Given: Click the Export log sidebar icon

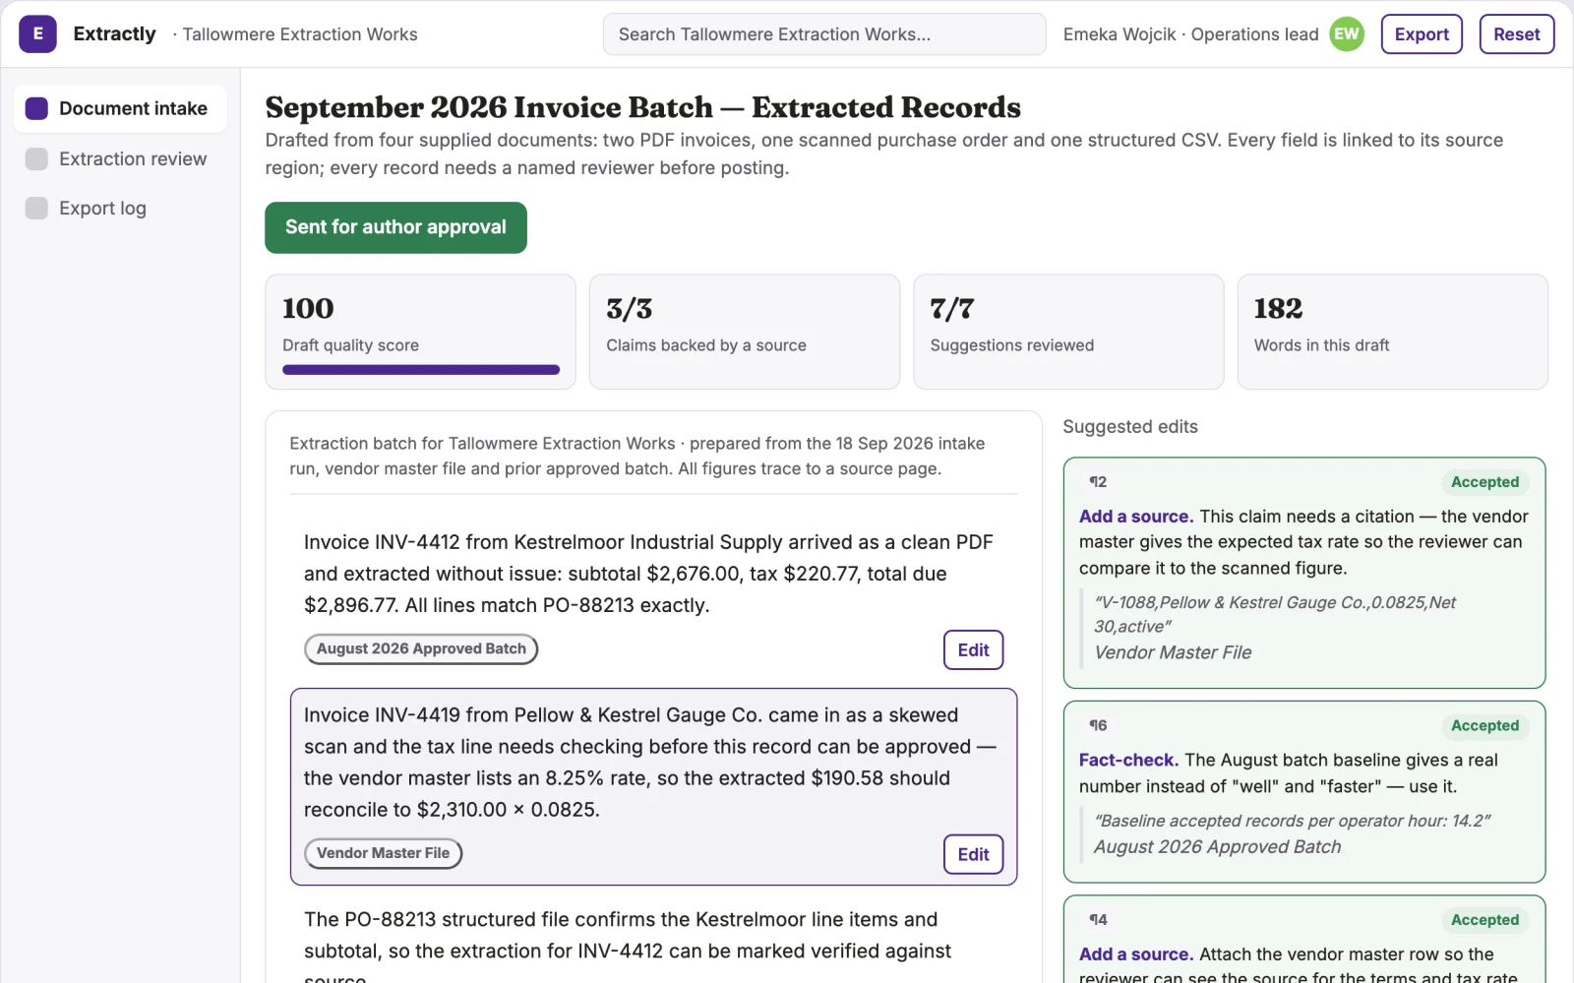Looking at the screenshot, I should [36, 209].
